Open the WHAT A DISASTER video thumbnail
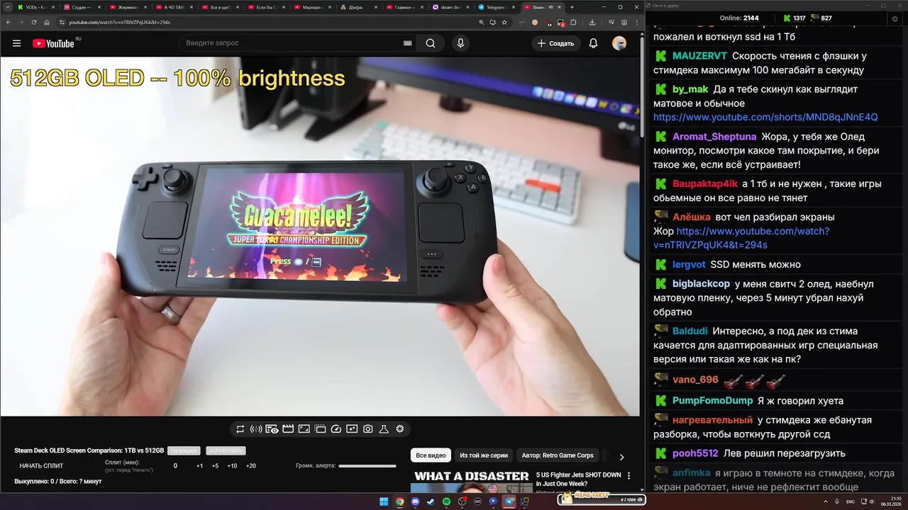Viewport: 908px width, 510px height. tap(472, 481)
